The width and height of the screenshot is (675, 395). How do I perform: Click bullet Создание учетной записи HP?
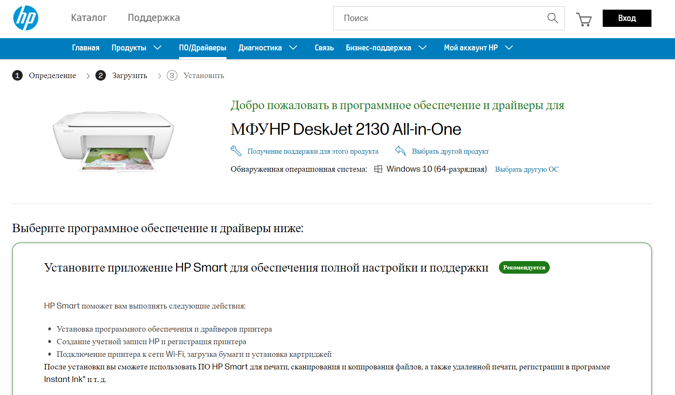point(151,342)
